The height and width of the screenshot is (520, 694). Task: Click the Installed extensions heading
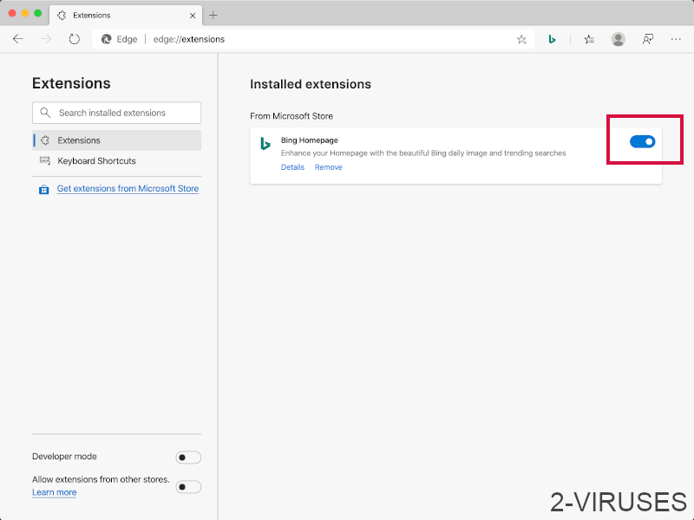click(311, 84)
